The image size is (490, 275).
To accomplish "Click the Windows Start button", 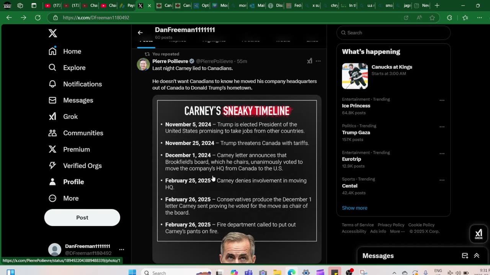I will tap(132, 272).
